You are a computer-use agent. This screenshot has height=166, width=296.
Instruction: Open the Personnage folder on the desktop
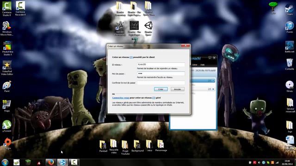(161, 146)
